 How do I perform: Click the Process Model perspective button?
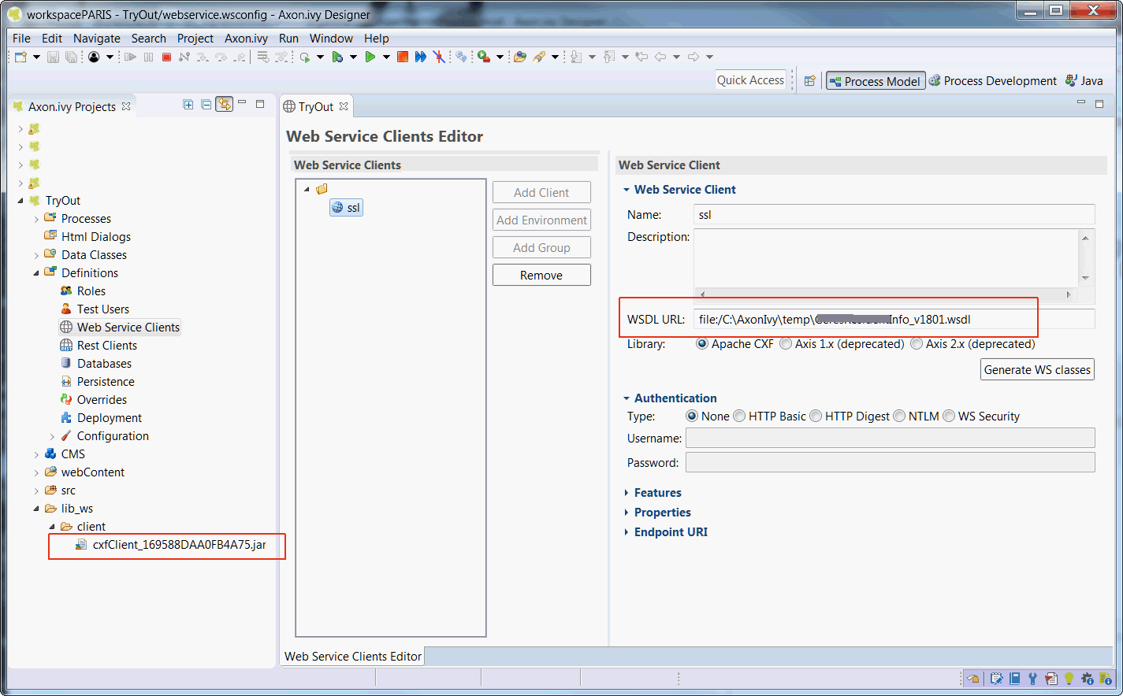[875, 80]
